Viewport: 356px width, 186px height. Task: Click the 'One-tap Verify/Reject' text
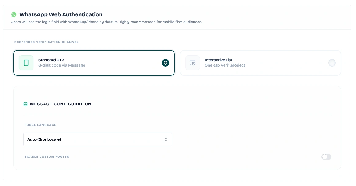click(225, 65)
